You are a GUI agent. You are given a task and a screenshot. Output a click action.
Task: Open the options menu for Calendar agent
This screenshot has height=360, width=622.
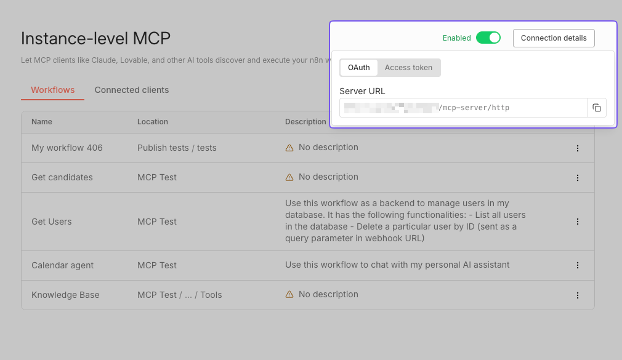coord(577,265)
